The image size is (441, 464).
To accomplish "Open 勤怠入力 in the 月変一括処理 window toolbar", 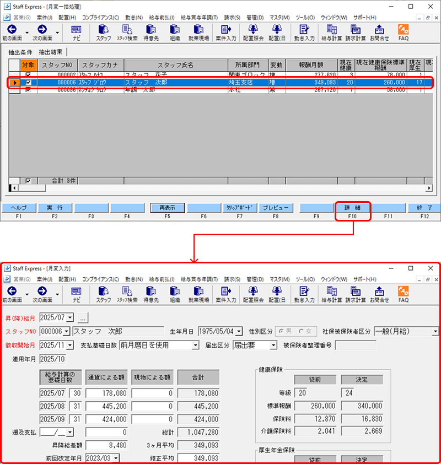I will click(x=304, y=33).
